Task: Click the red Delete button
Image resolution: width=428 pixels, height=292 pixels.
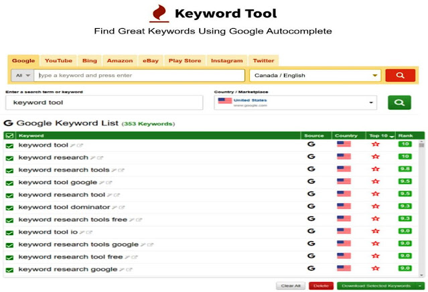Action: coord(321,286)
